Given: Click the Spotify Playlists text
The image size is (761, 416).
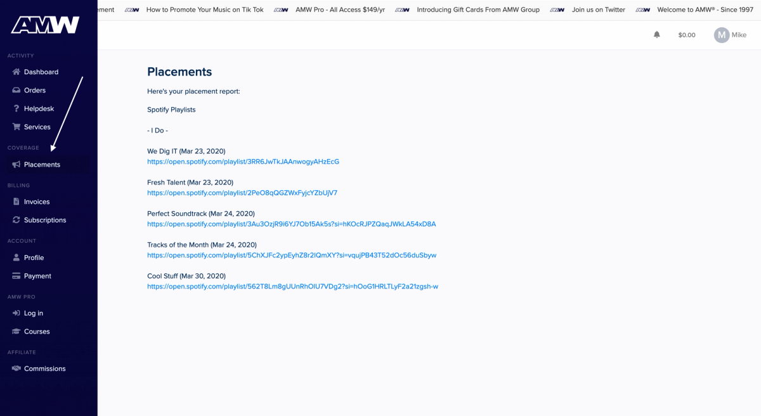Looking at the screenshot, I should pyautogui.click(x=171, y=110).
